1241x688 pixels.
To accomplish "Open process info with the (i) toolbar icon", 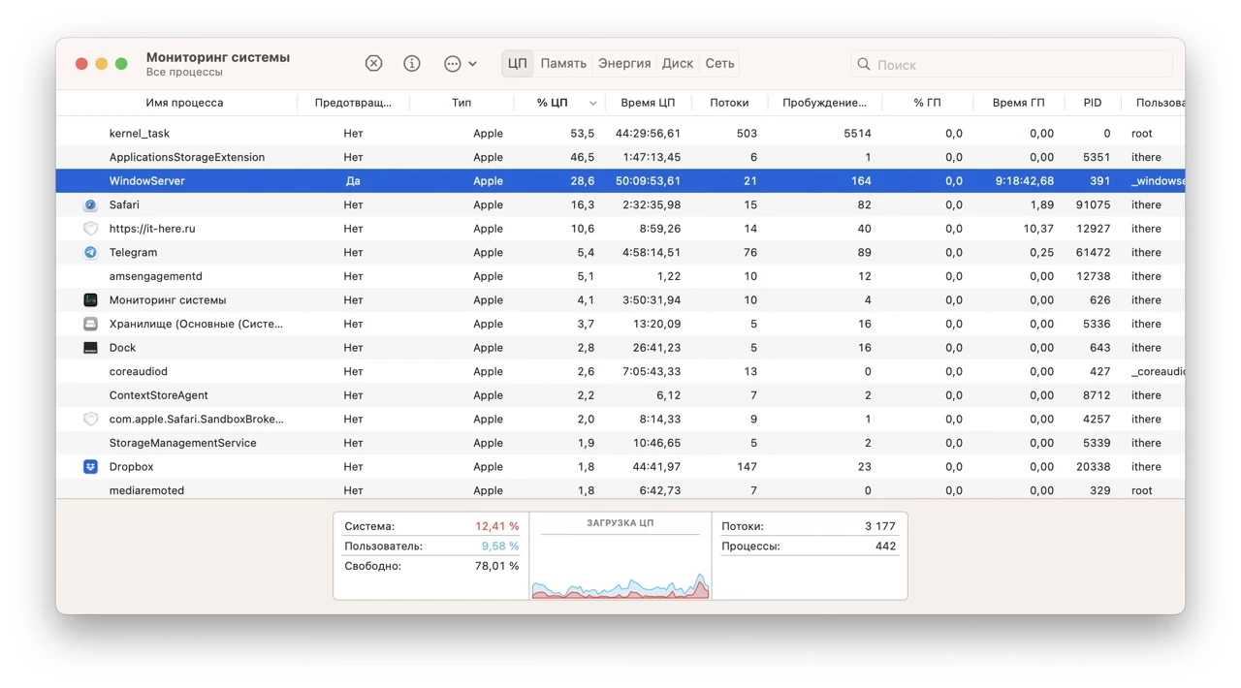I will 411,62.
